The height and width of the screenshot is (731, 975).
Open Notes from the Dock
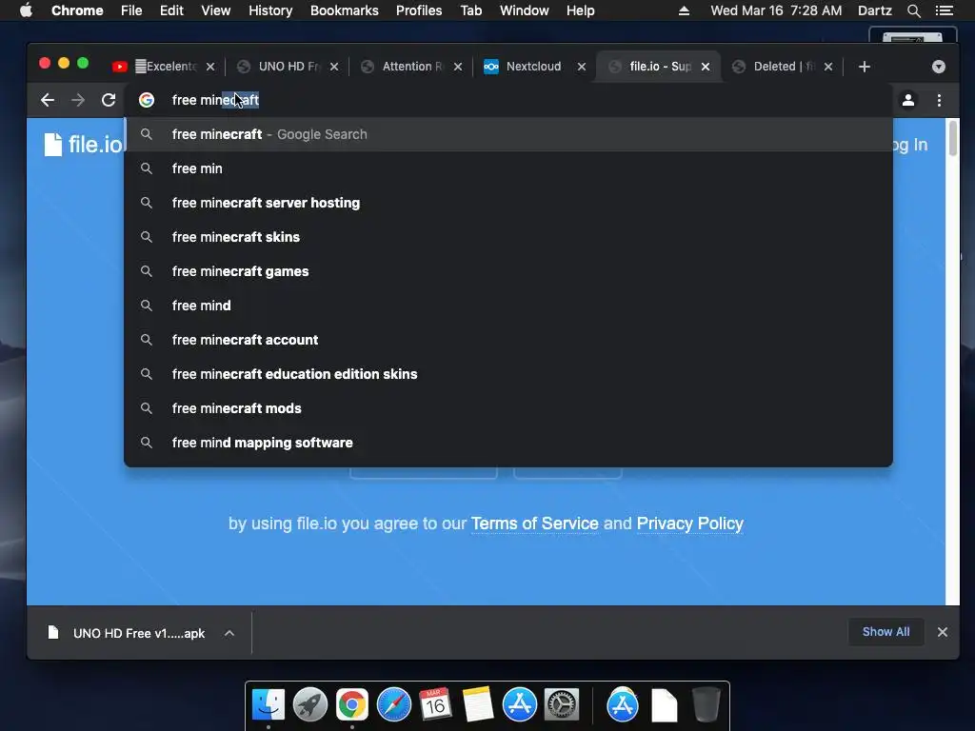(x=478, y=704)
